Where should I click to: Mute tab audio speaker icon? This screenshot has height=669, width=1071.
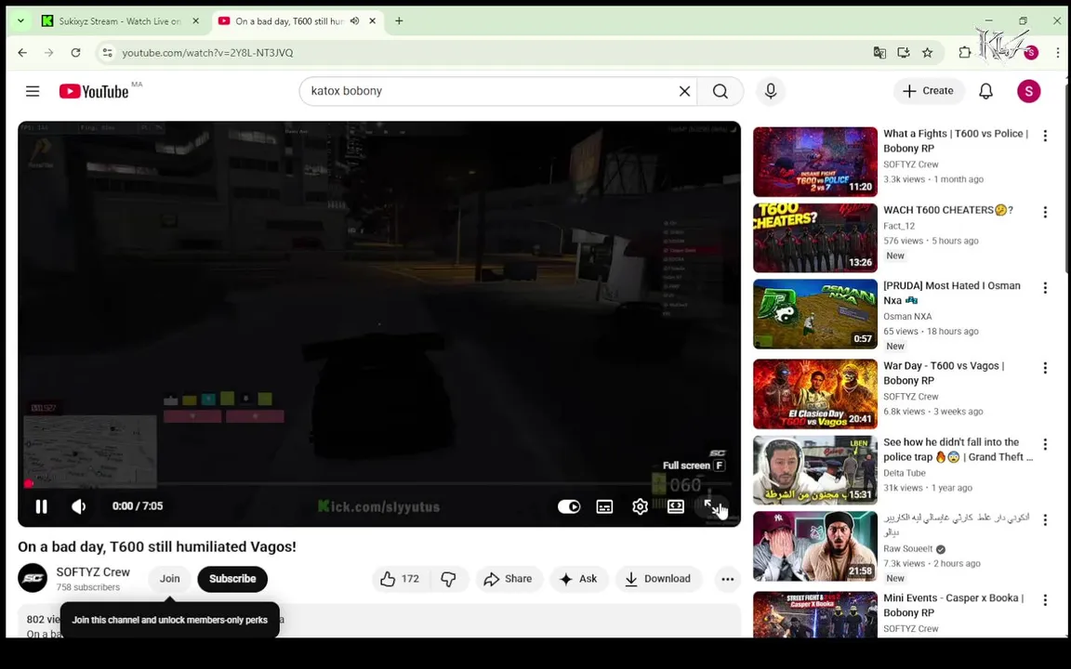[x=354, y=21]
